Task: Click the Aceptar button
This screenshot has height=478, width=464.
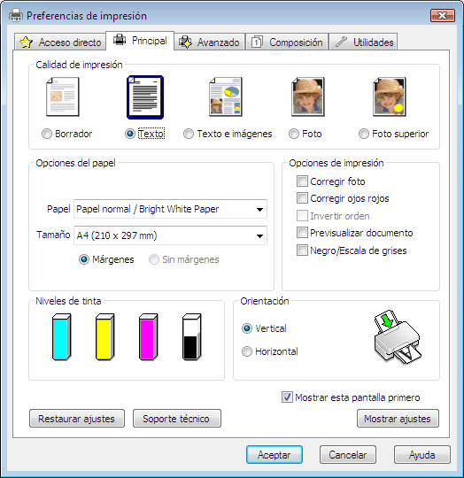Action: point(275,455)
